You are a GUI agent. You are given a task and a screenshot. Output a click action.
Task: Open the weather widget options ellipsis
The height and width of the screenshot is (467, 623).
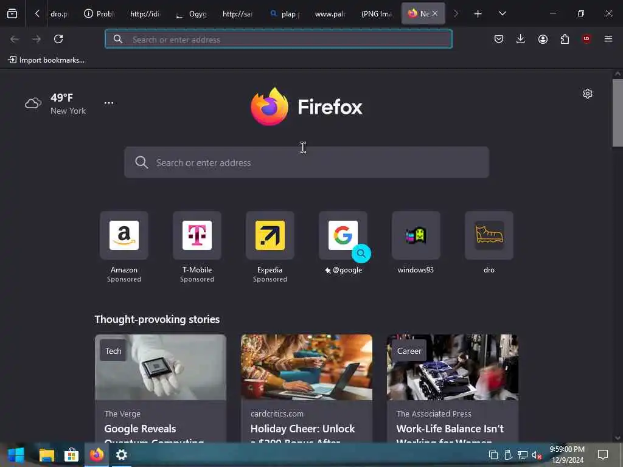(109, 103)
